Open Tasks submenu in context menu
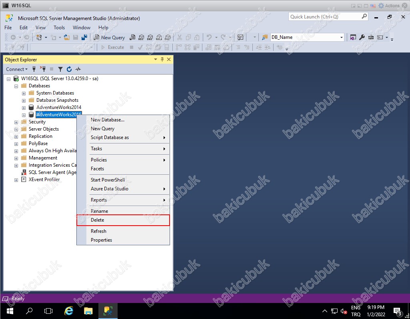 pyautogui.click(x=123, y=149)
